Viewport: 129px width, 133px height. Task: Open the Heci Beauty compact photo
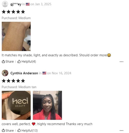coord(16,105)
